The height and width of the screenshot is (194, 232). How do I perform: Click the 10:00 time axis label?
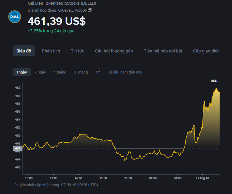point(29,178)
